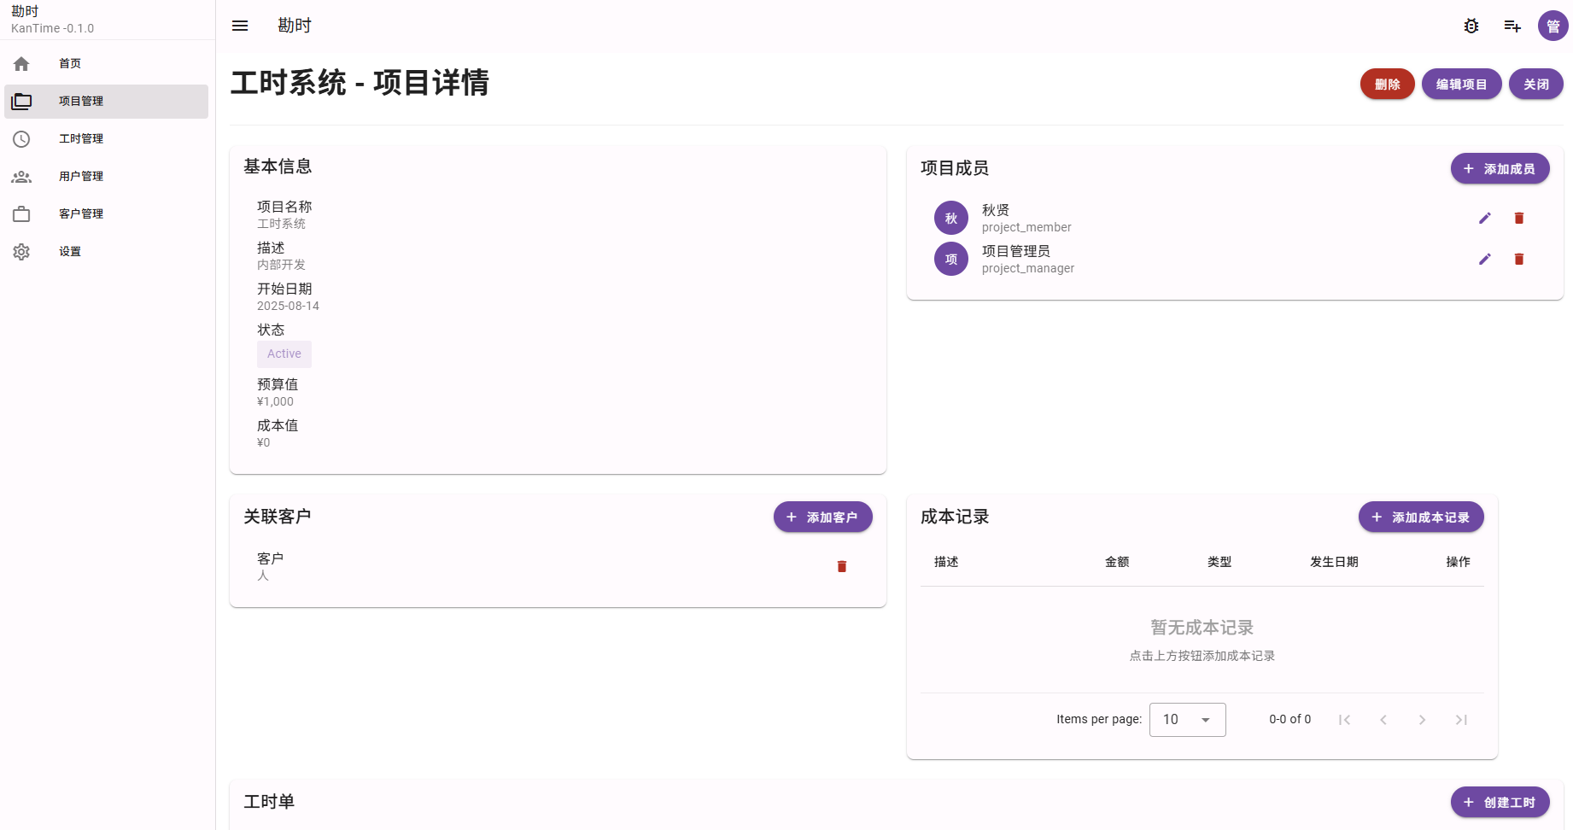Click the bug report icon in top bar
The image size is (1573, 830).
point(1471,26)
